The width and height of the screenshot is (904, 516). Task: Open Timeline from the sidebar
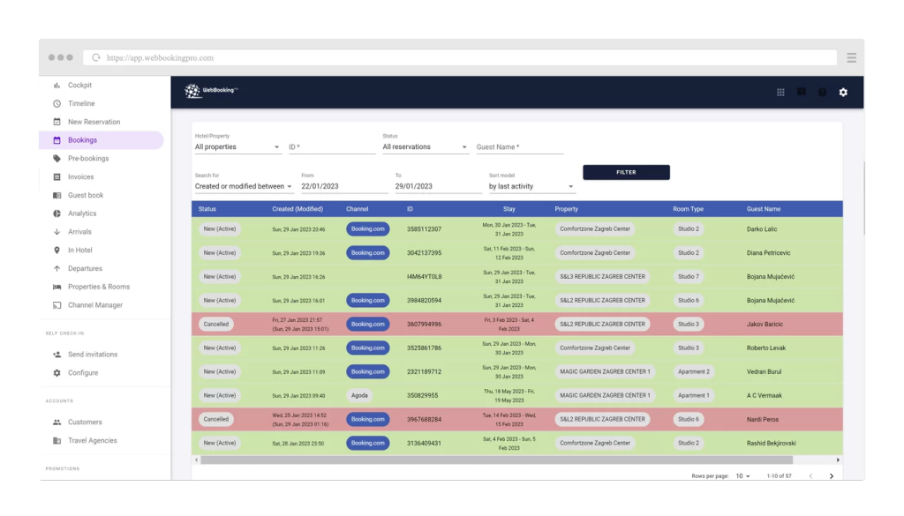coord(81,103)
